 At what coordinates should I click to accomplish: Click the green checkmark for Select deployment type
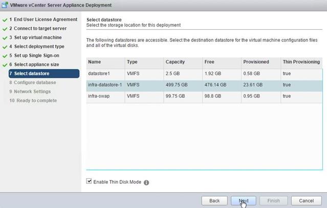point(5,47)
